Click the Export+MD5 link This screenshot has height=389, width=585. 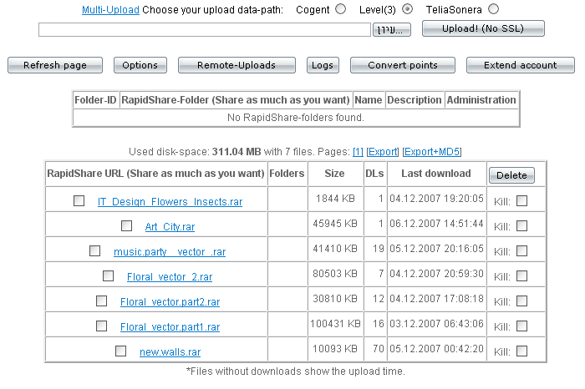coord(432,152)
